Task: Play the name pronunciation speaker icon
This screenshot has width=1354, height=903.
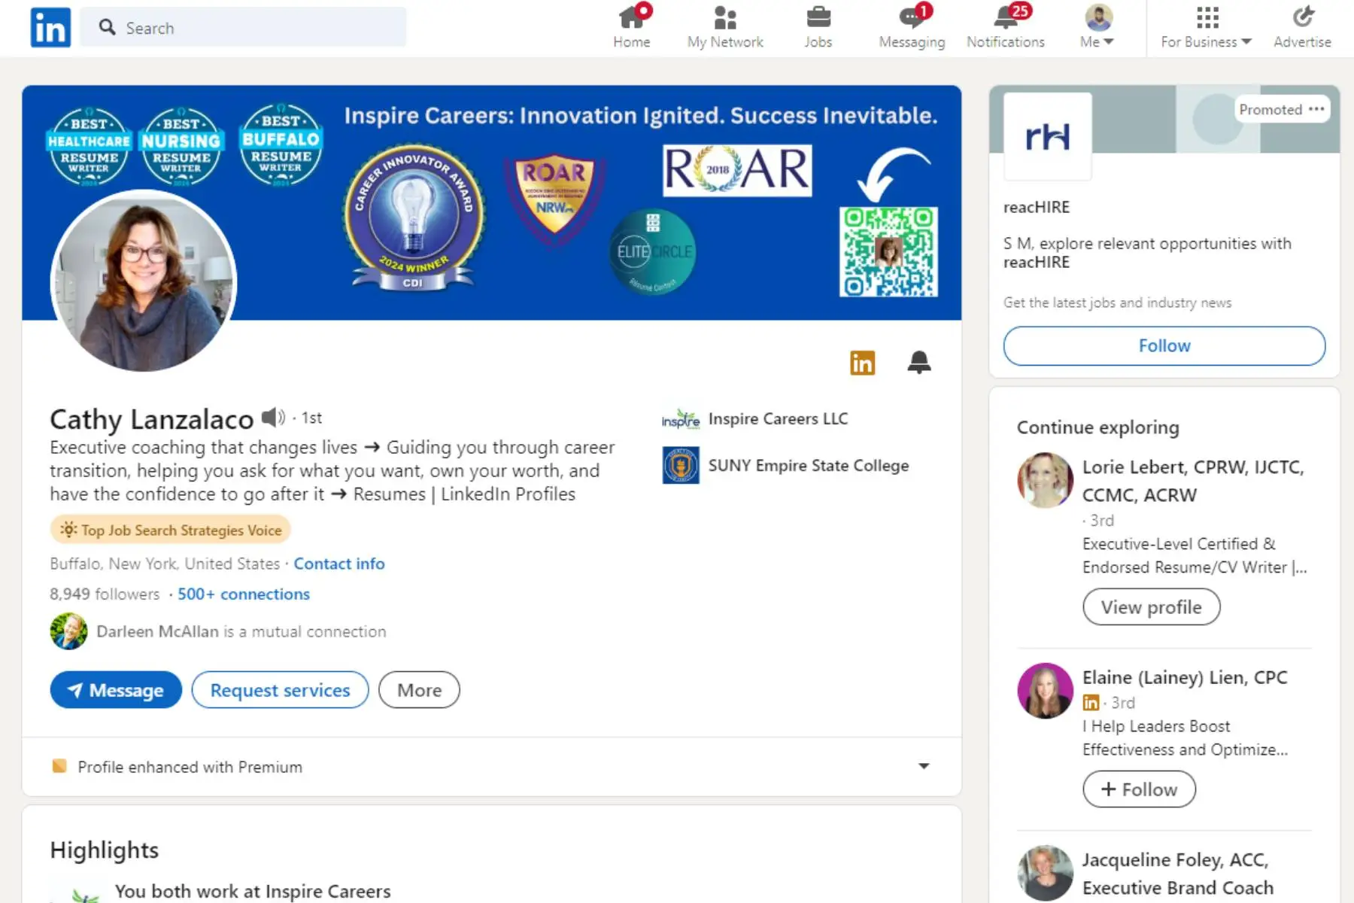Action: [x=273, y=417]
